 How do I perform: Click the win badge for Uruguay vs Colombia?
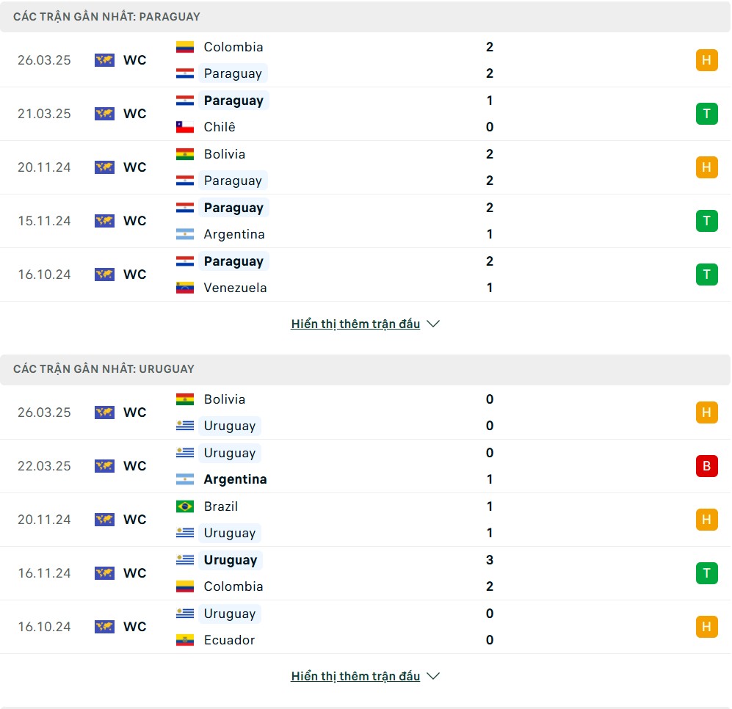[x=706, y=573]
